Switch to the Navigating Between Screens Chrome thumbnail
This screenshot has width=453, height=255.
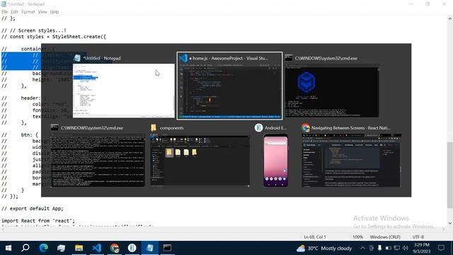351,161
